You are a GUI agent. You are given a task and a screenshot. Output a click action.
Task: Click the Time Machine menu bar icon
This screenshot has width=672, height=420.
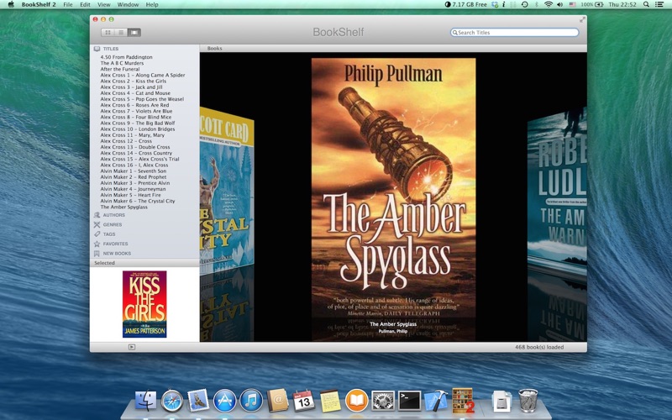[524, 4]
